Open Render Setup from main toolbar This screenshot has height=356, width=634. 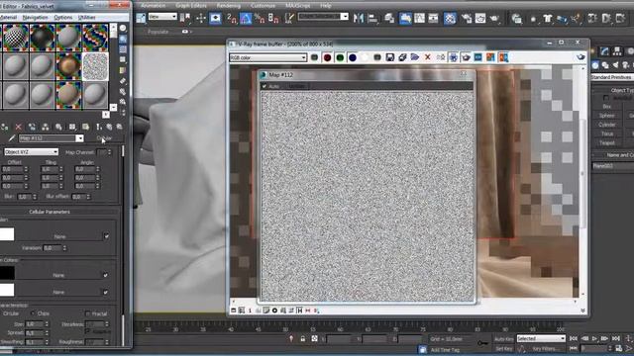(467, 18)
